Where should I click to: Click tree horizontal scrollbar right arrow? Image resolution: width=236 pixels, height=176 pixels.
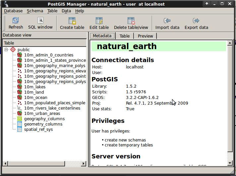coord(83,163)
